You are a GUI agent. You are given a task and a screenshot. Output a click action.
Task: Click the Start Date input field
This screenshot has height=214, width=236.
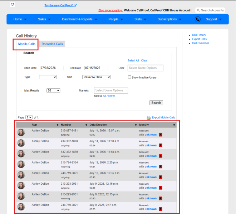(52, 68)
